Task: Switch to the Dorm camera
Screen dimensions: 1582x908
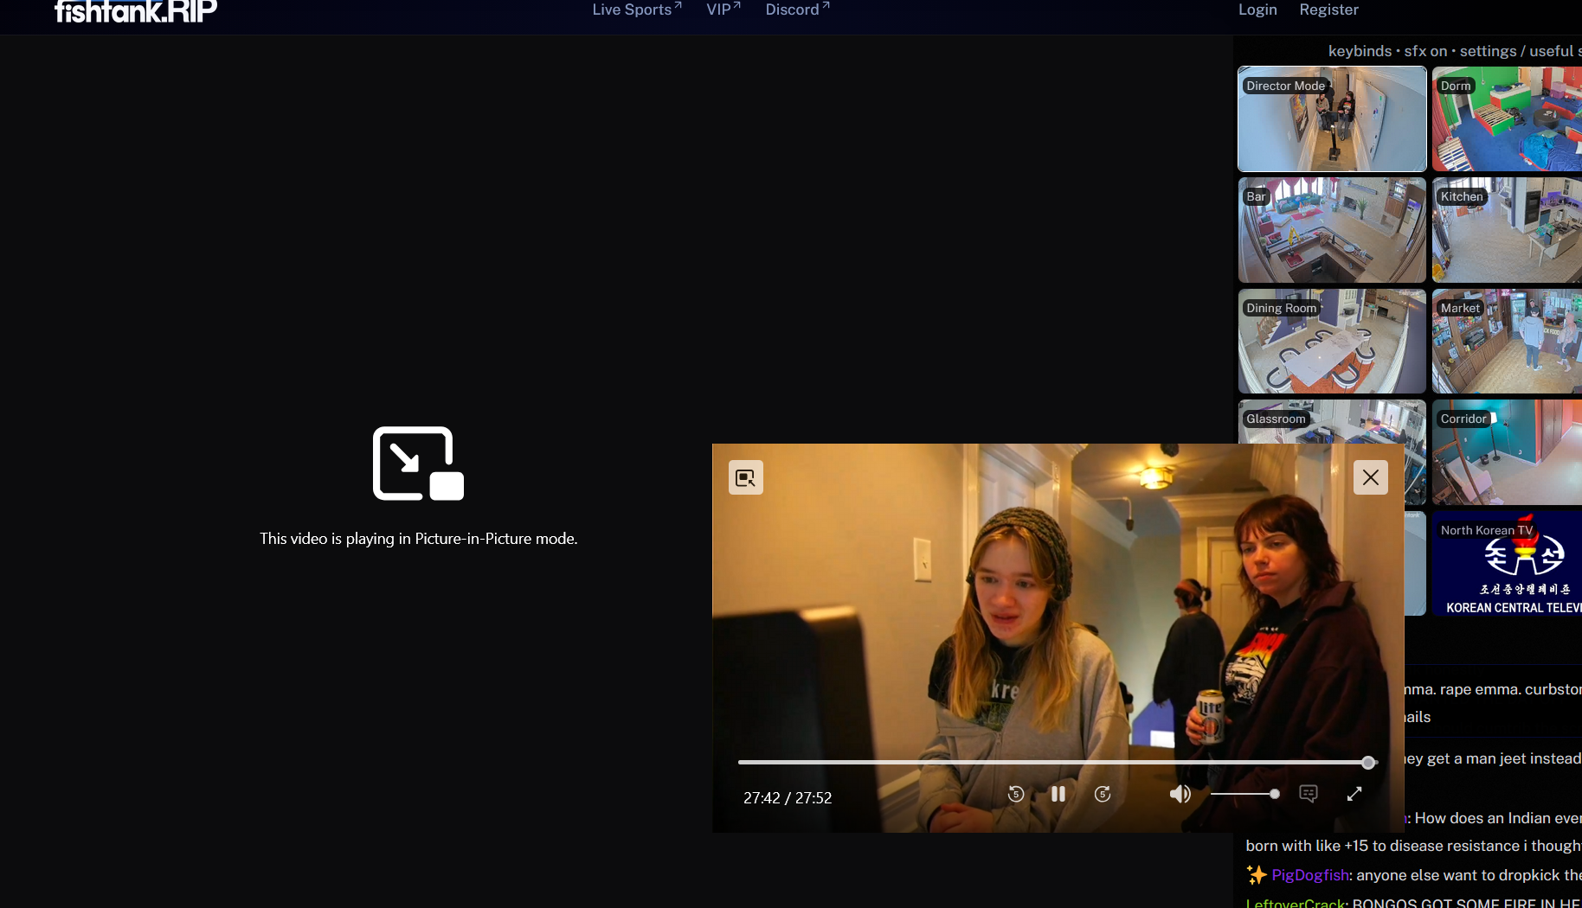Action: 1507,119
